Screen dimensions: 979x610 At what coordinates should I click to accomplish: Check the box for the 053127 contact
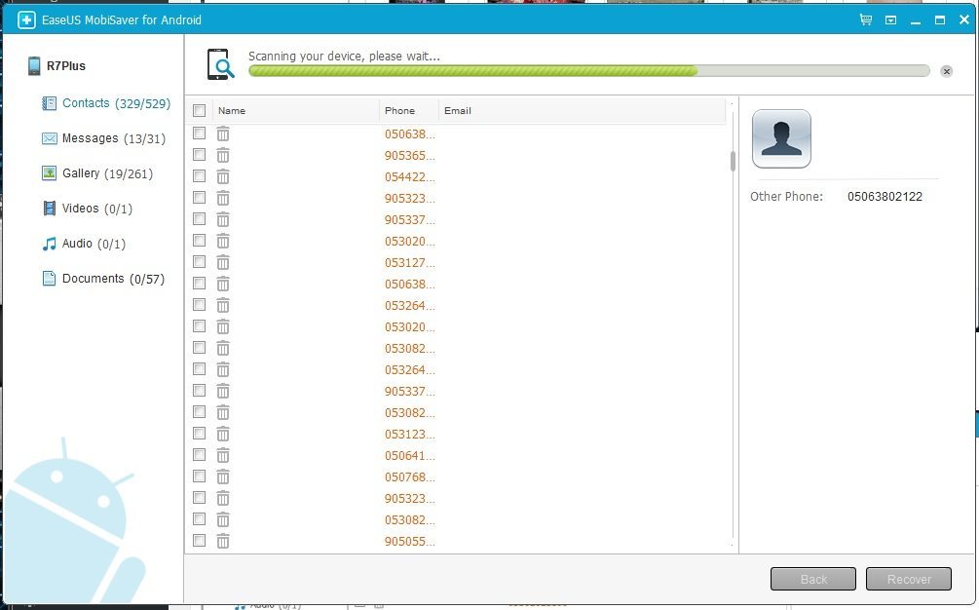(x=200, y=262)
